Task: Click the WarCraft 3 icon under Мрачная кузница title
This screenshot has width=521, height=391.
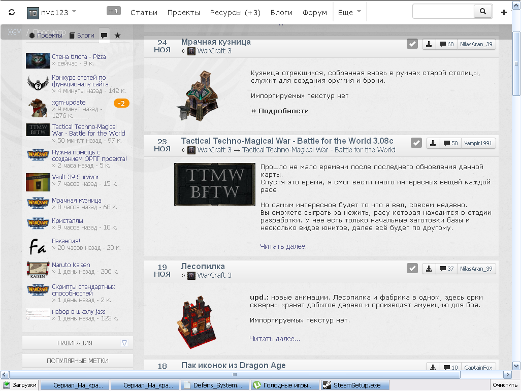Action: pos(191,51)
